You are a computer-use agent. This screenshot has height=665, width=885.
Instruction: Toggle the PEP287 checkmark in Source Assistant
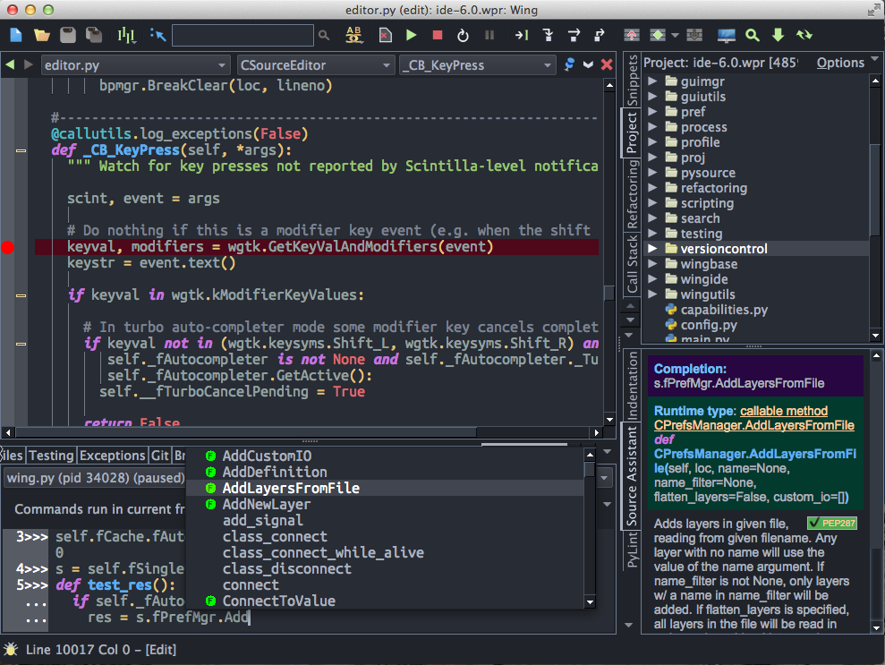(x=815, y=523)
